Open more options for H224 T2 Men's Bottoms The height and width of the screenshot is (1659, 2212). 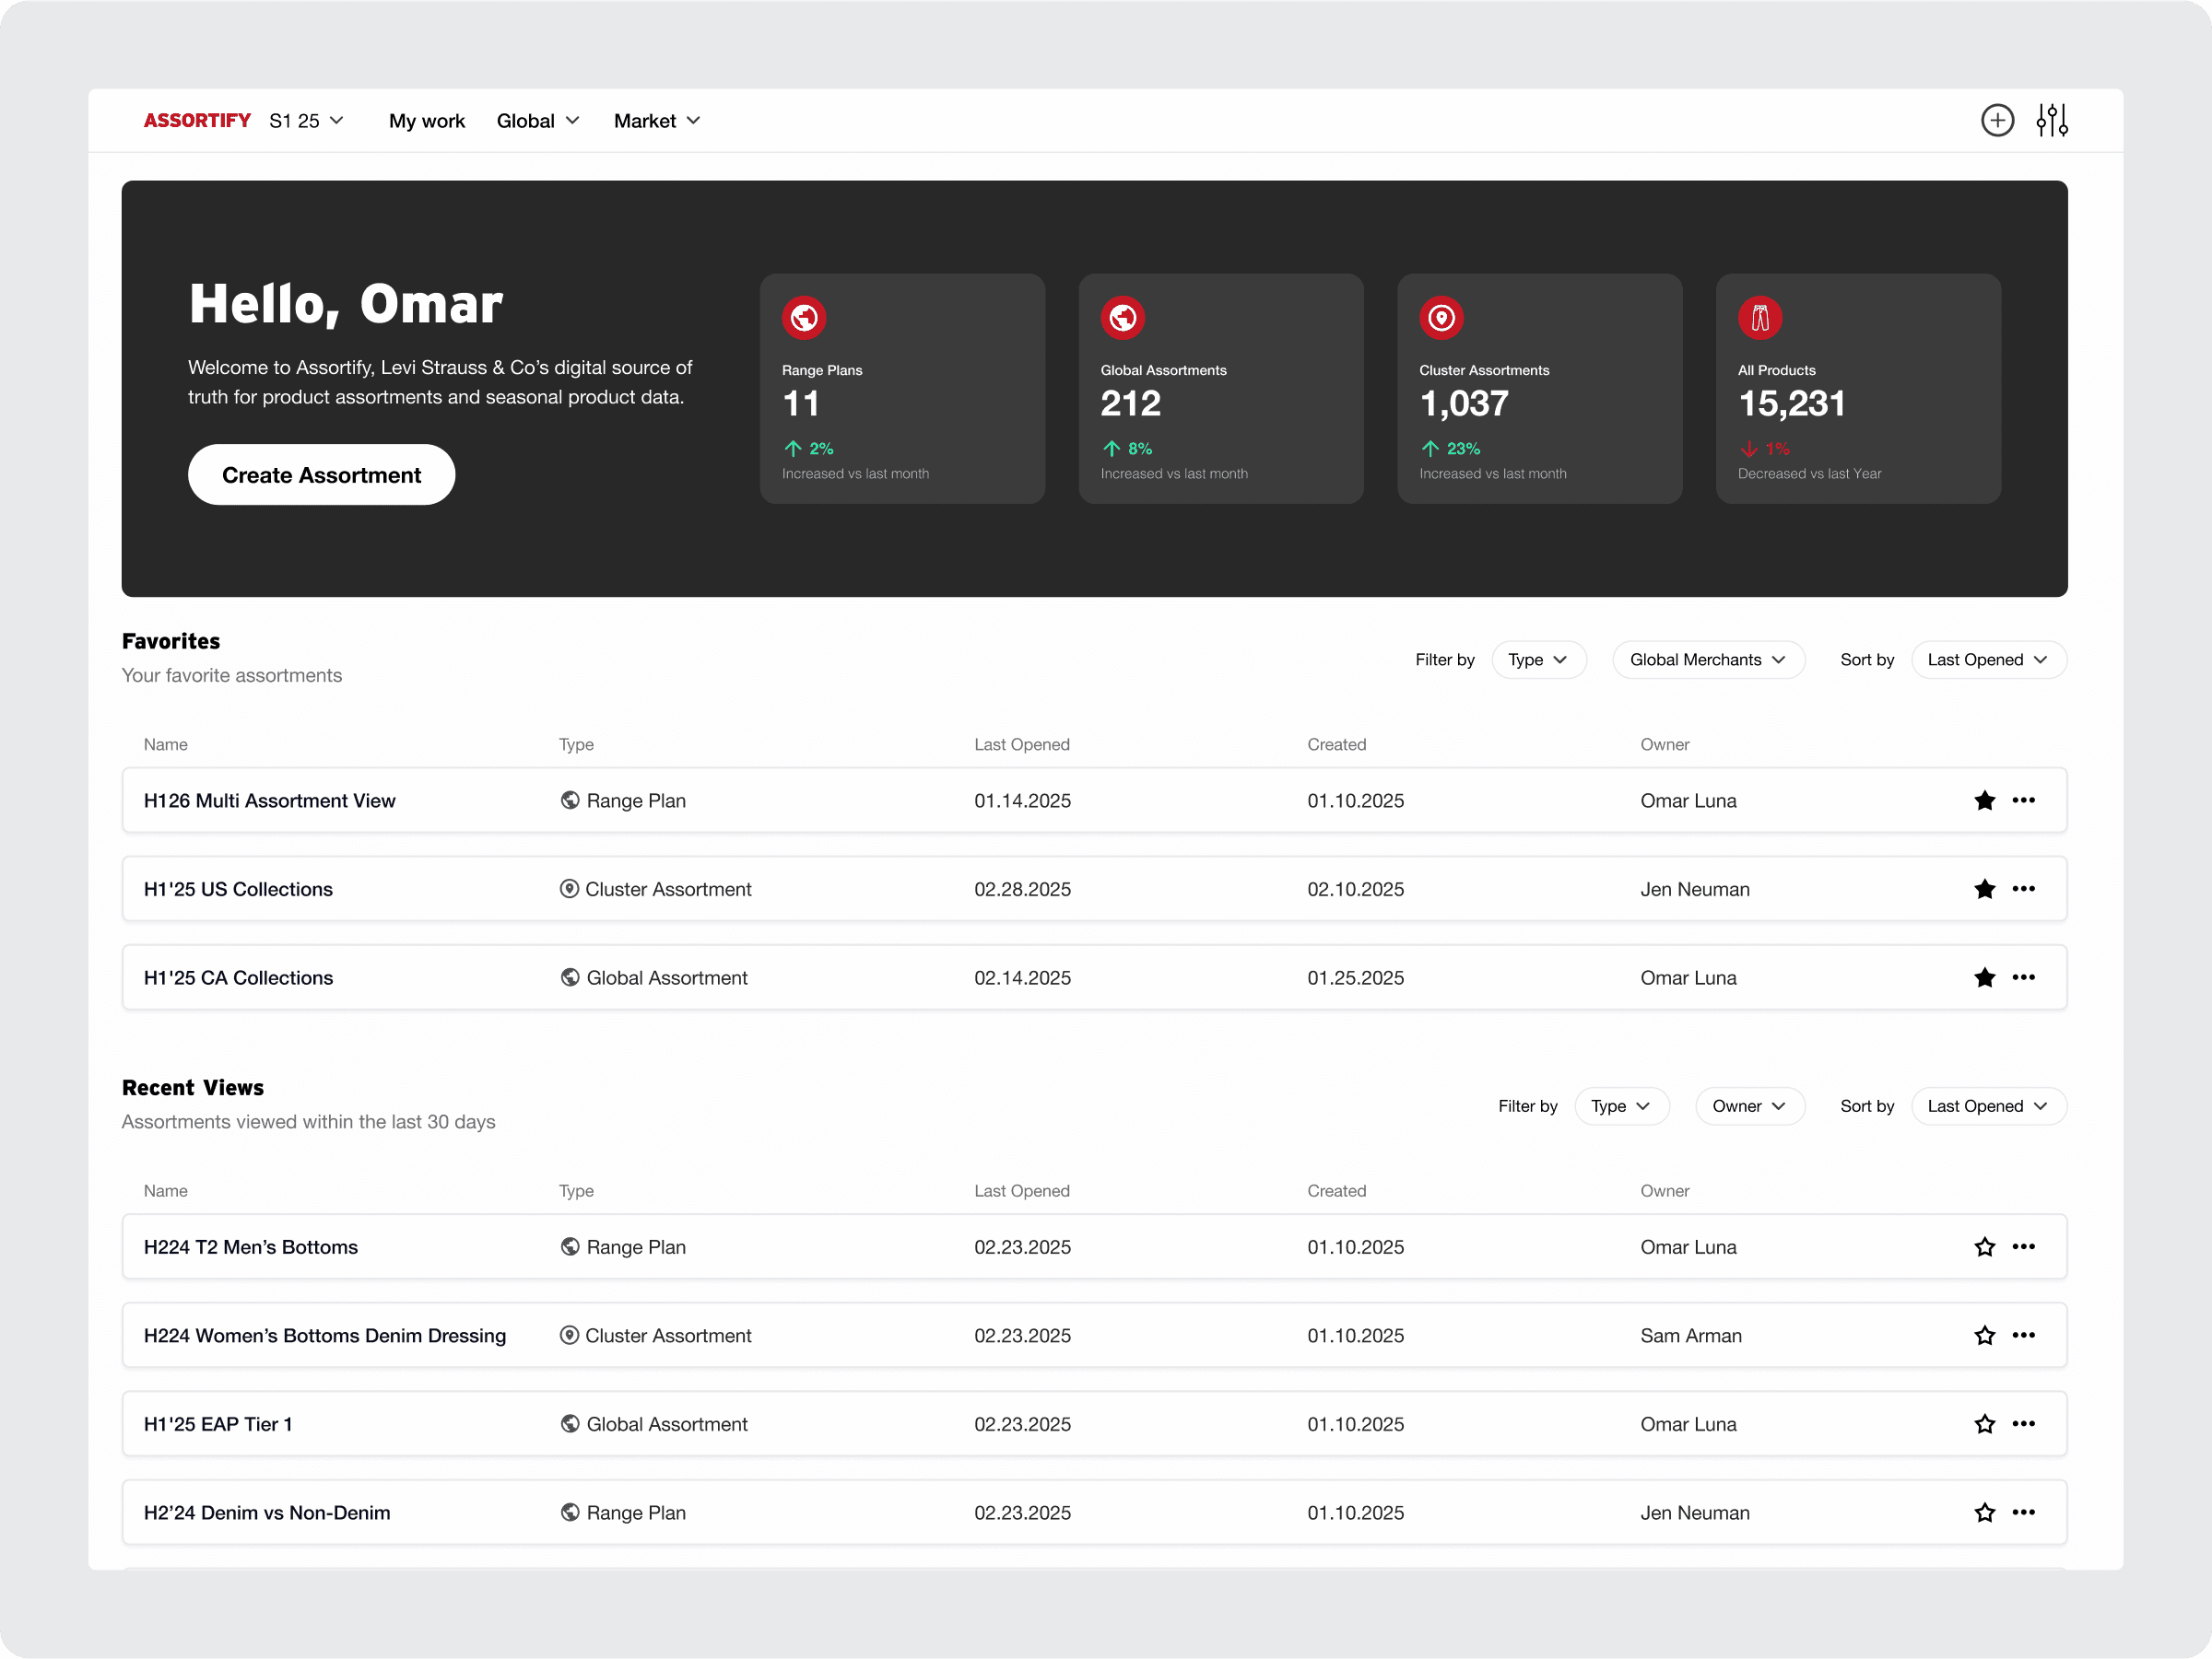[x=2023, y=1246]
